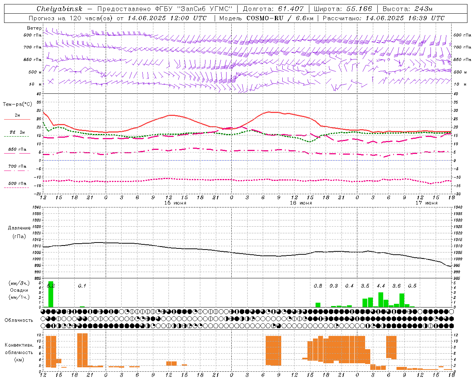Viewport: 473px width, 378px height.
Task: Click the computed time 'Рассчитано: 14.06.2025 16:39 UTC'
Action: point(384,18)
